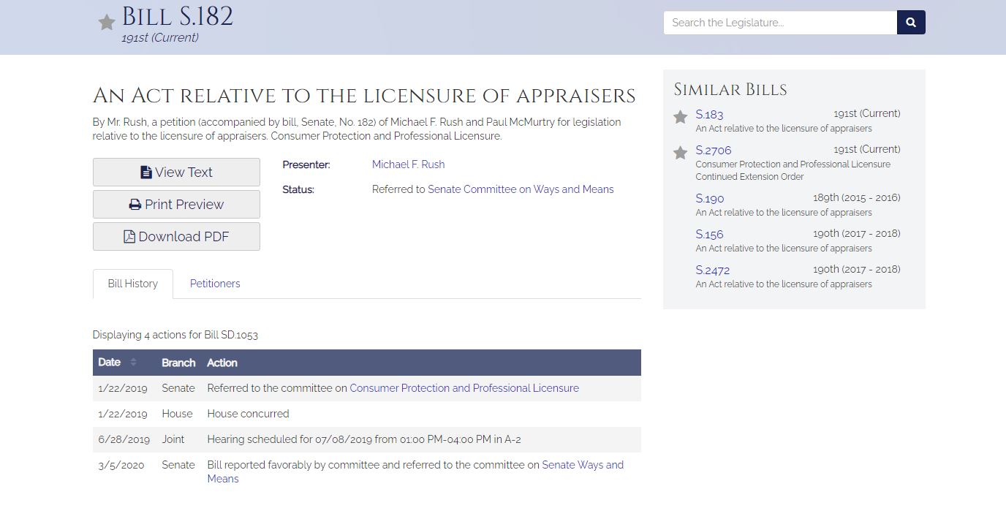Select the Bill History tab
This screenshot has height=519, width=1006.
(x=132, y=284)
